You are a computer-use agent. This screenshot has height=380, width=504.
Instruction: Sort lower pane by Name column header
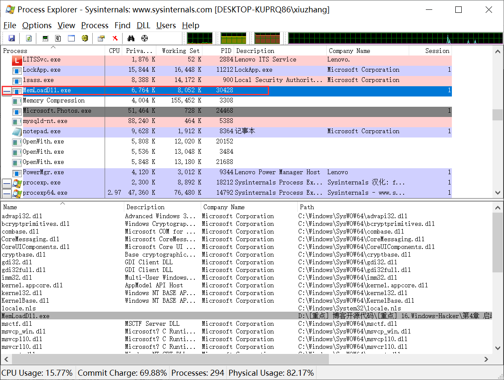[x=62, y=207]
